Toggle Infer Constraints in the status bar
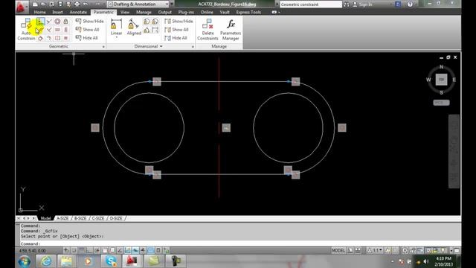 66,250
